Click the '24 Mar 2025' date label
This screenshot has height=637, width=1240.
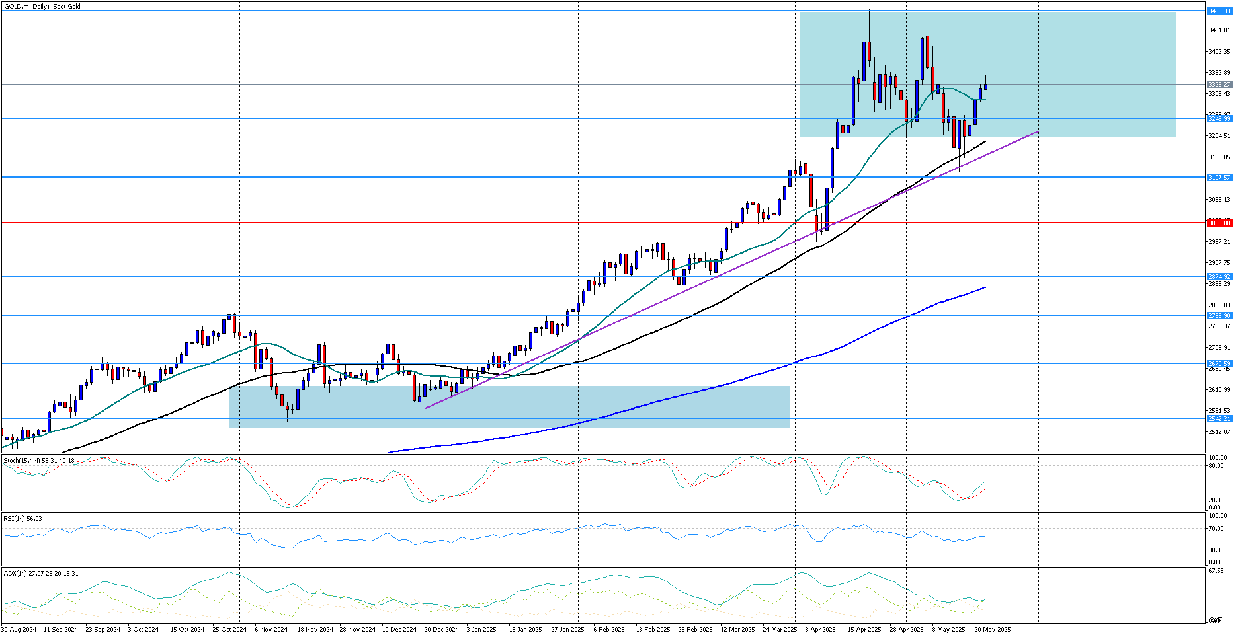point(780,630)
